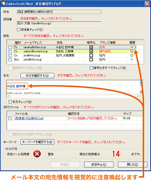Click the body text scrollbar down arrow
This screenshot has width=151, height=181.
point(141,92)
